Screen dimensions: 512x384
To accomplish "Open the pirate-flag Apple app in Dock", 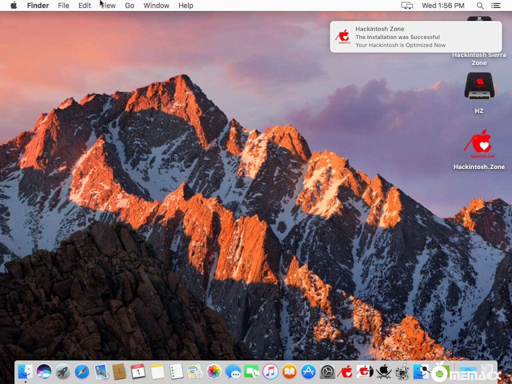I will (x=384, y=372).
